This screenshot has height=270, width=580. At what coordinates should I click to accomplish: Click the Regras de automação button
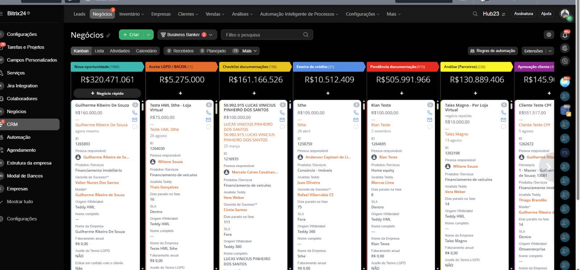[x=492, y=51]
